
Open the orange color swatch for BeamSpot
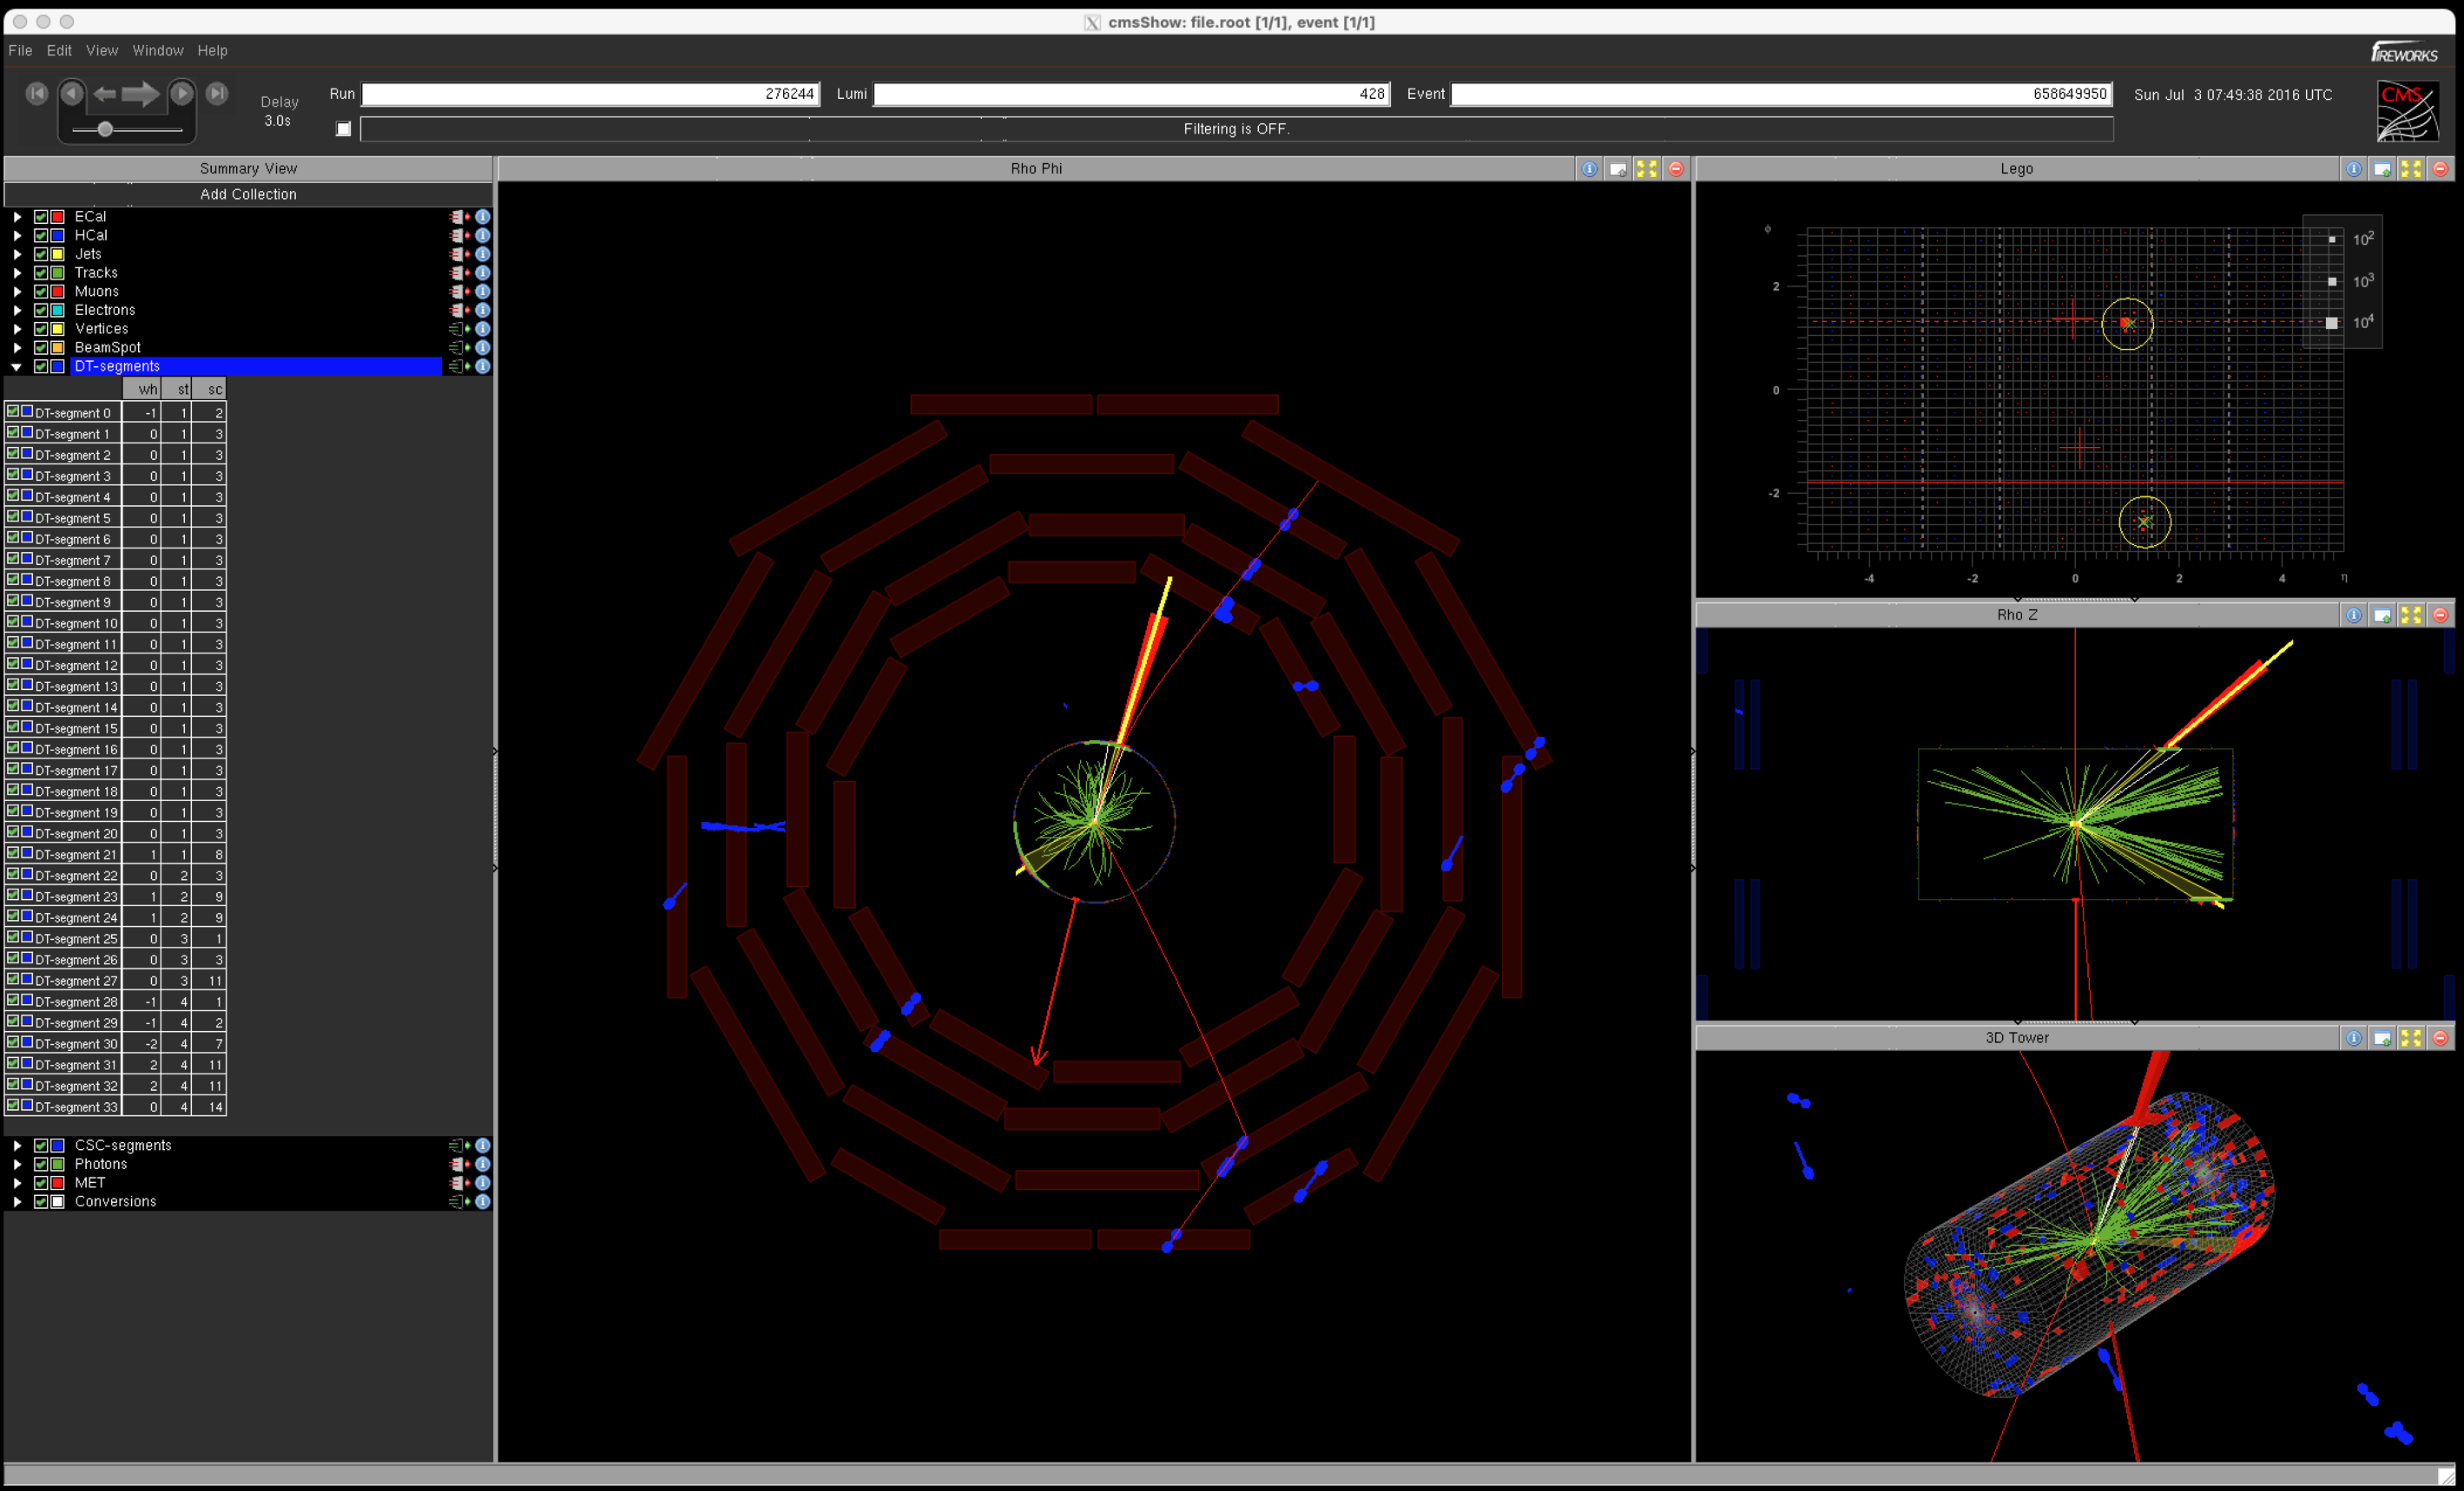(58, 348)
